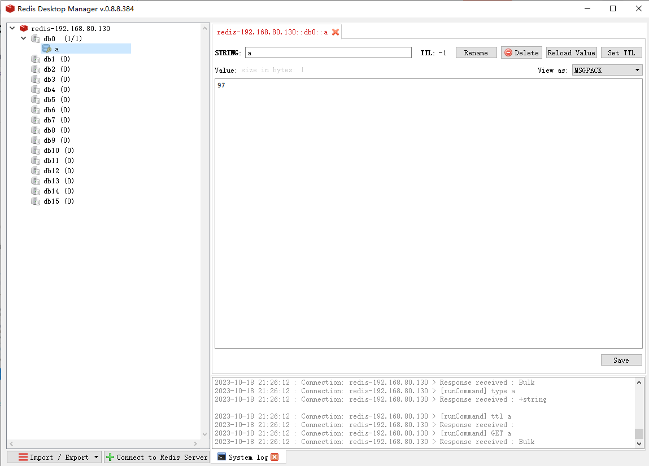649x466 pixels.
Task: Click the db3 database icon
Action: pyautogui.click(x=36, y=79)
